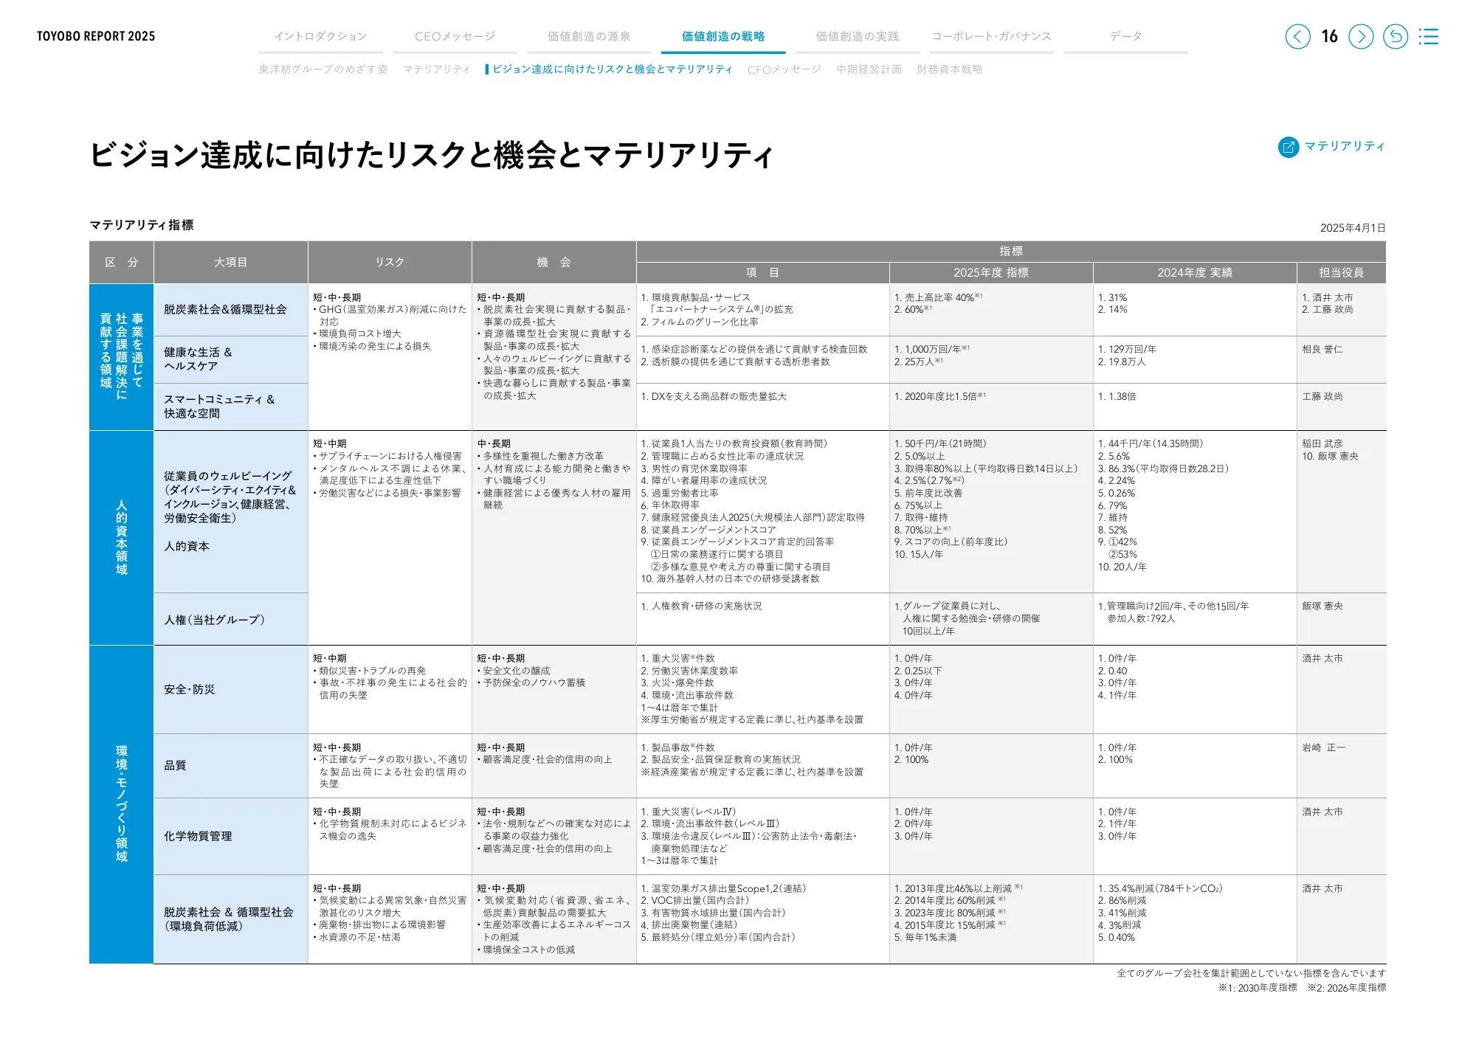This screenshot has width=1476, height=1044.
Task: Click the active 価値創造の戦略 tab
Action: click(x=723, y=36)
